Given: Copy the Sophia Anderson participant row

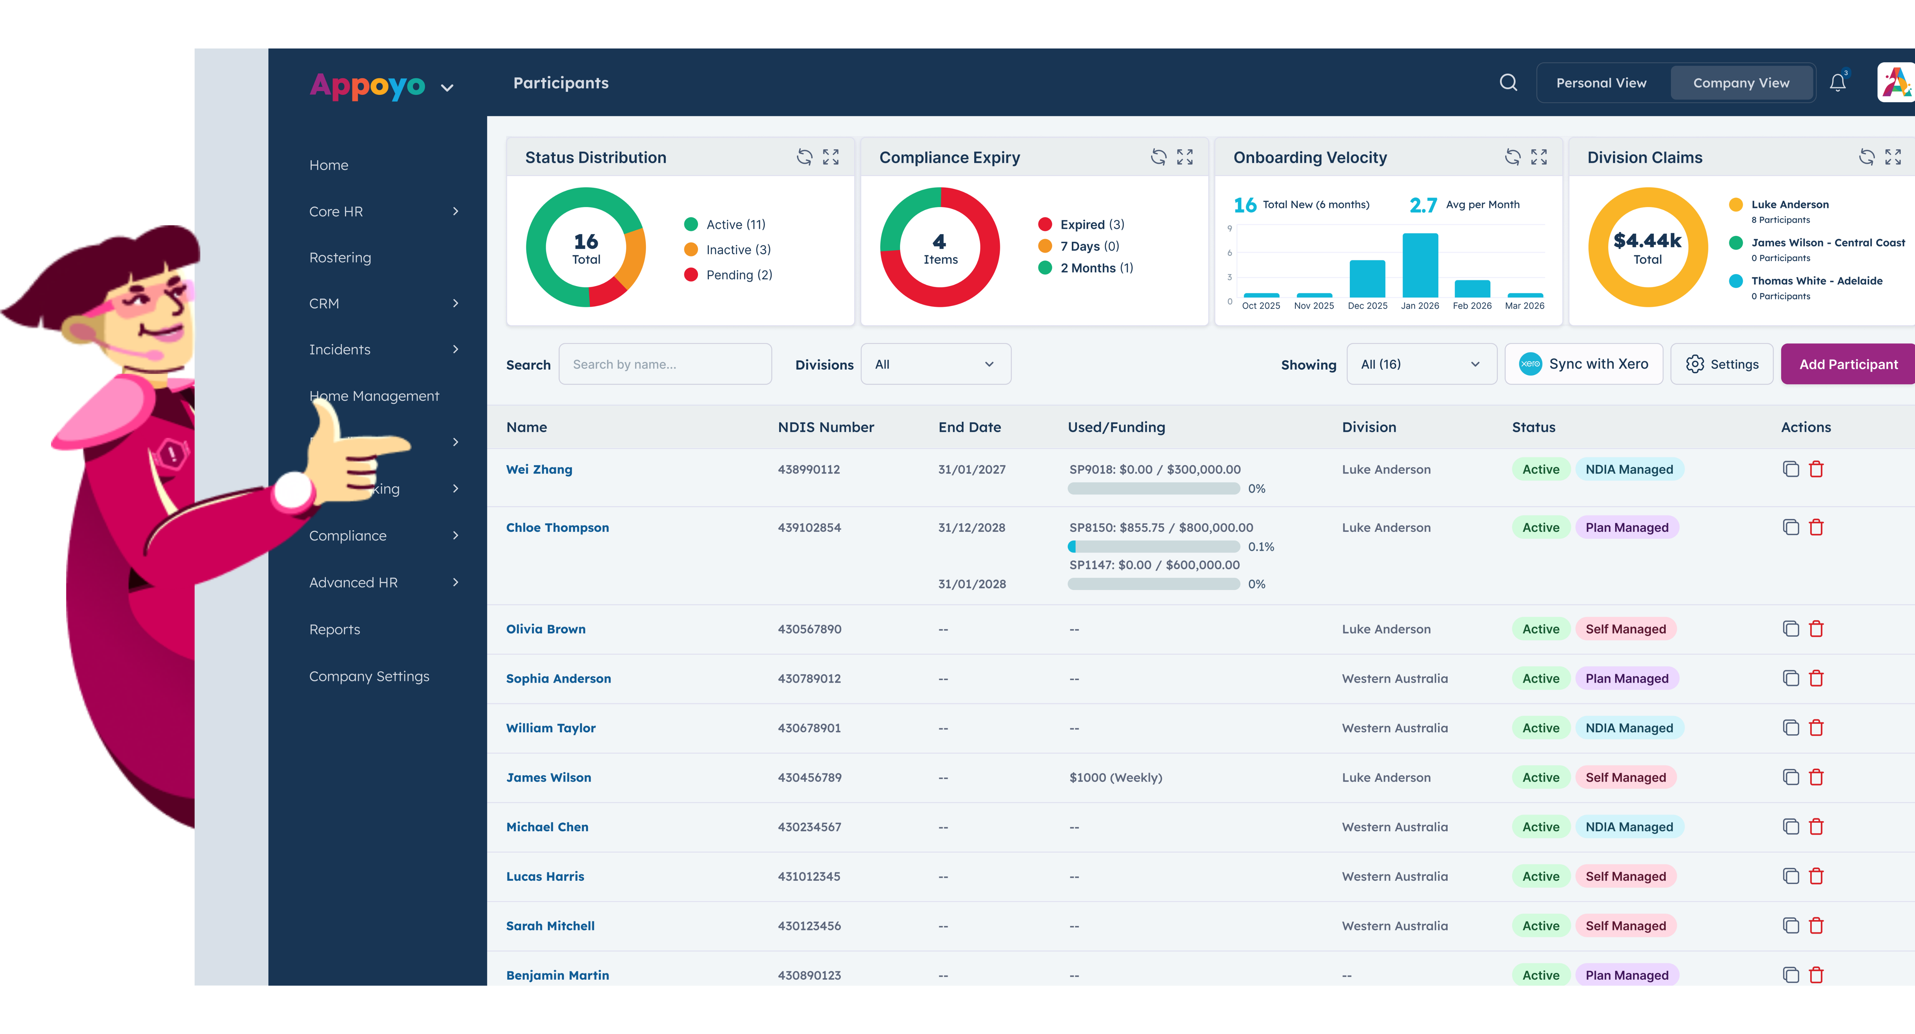Looking at the screenshot, I should click(1791, 678).
